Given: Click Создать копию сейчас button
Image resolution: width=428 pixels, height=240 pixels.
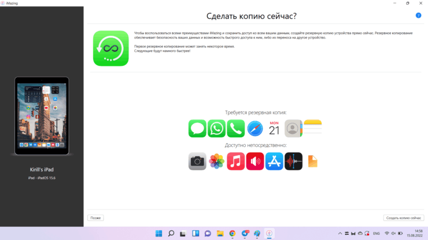Looking at the screenshot, I should click(404, 218).
